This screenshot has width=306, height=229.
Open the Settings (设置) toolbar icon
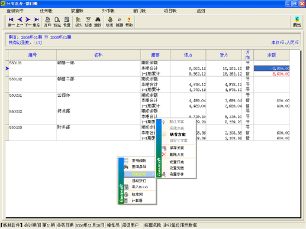pyautogui.click(x=67, y=22)
